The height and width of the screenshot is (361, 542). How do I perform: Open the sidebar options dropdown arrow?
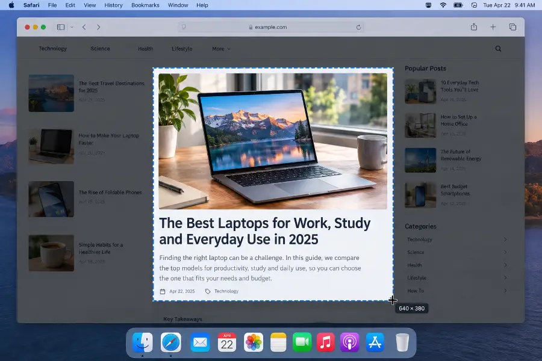click(x=72, y=27)
